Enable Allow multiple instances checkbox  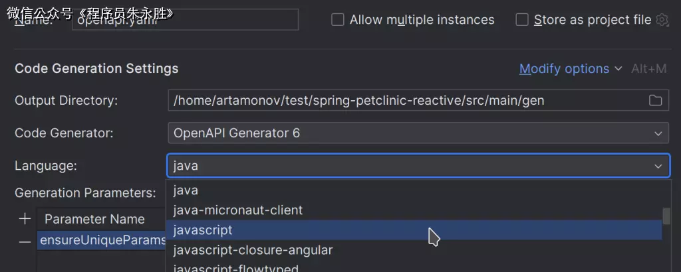[x=338, y=20]
